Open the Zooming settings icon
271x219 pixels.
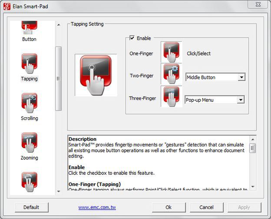coord(29,143)
